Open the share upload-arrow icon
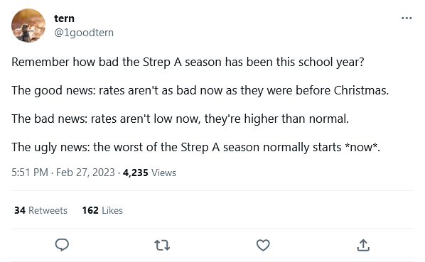Image resolution: width=425 pixels, height=262 pixels. pos(363,245)
